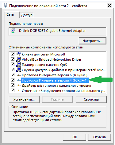The height and width of the screenshot is (145, 115).
Task: Disable the VirtualBox Bridged Networking checkbox
Action: coord(13,59)
